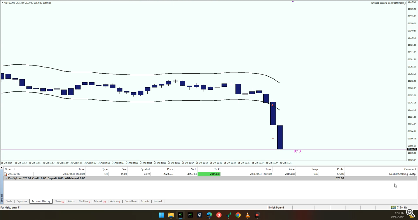This screenshot has height=220, width=418.
Task: Click the connection status bars indicator
Action: 393,207
